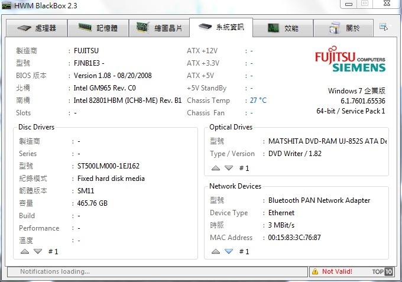The image size is (402, 282).
Task: Click the Optical Drives group title
Action: [231, 127]
